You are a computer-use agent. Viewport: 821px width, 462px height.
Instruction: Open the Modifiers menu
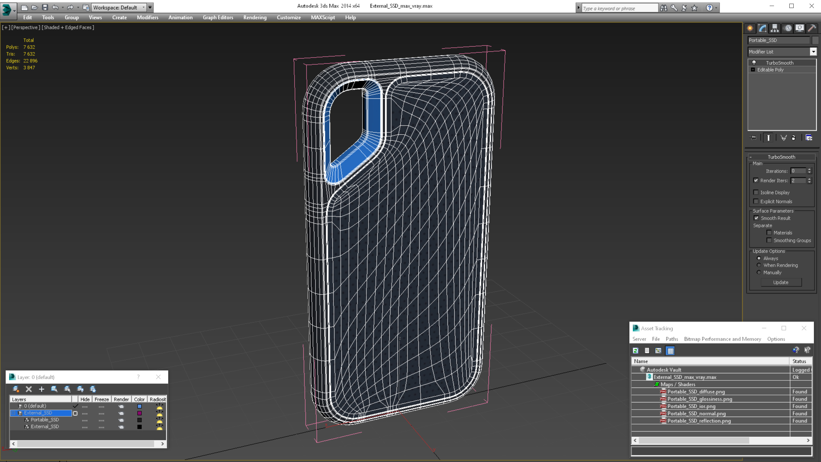tap(148, 17)
